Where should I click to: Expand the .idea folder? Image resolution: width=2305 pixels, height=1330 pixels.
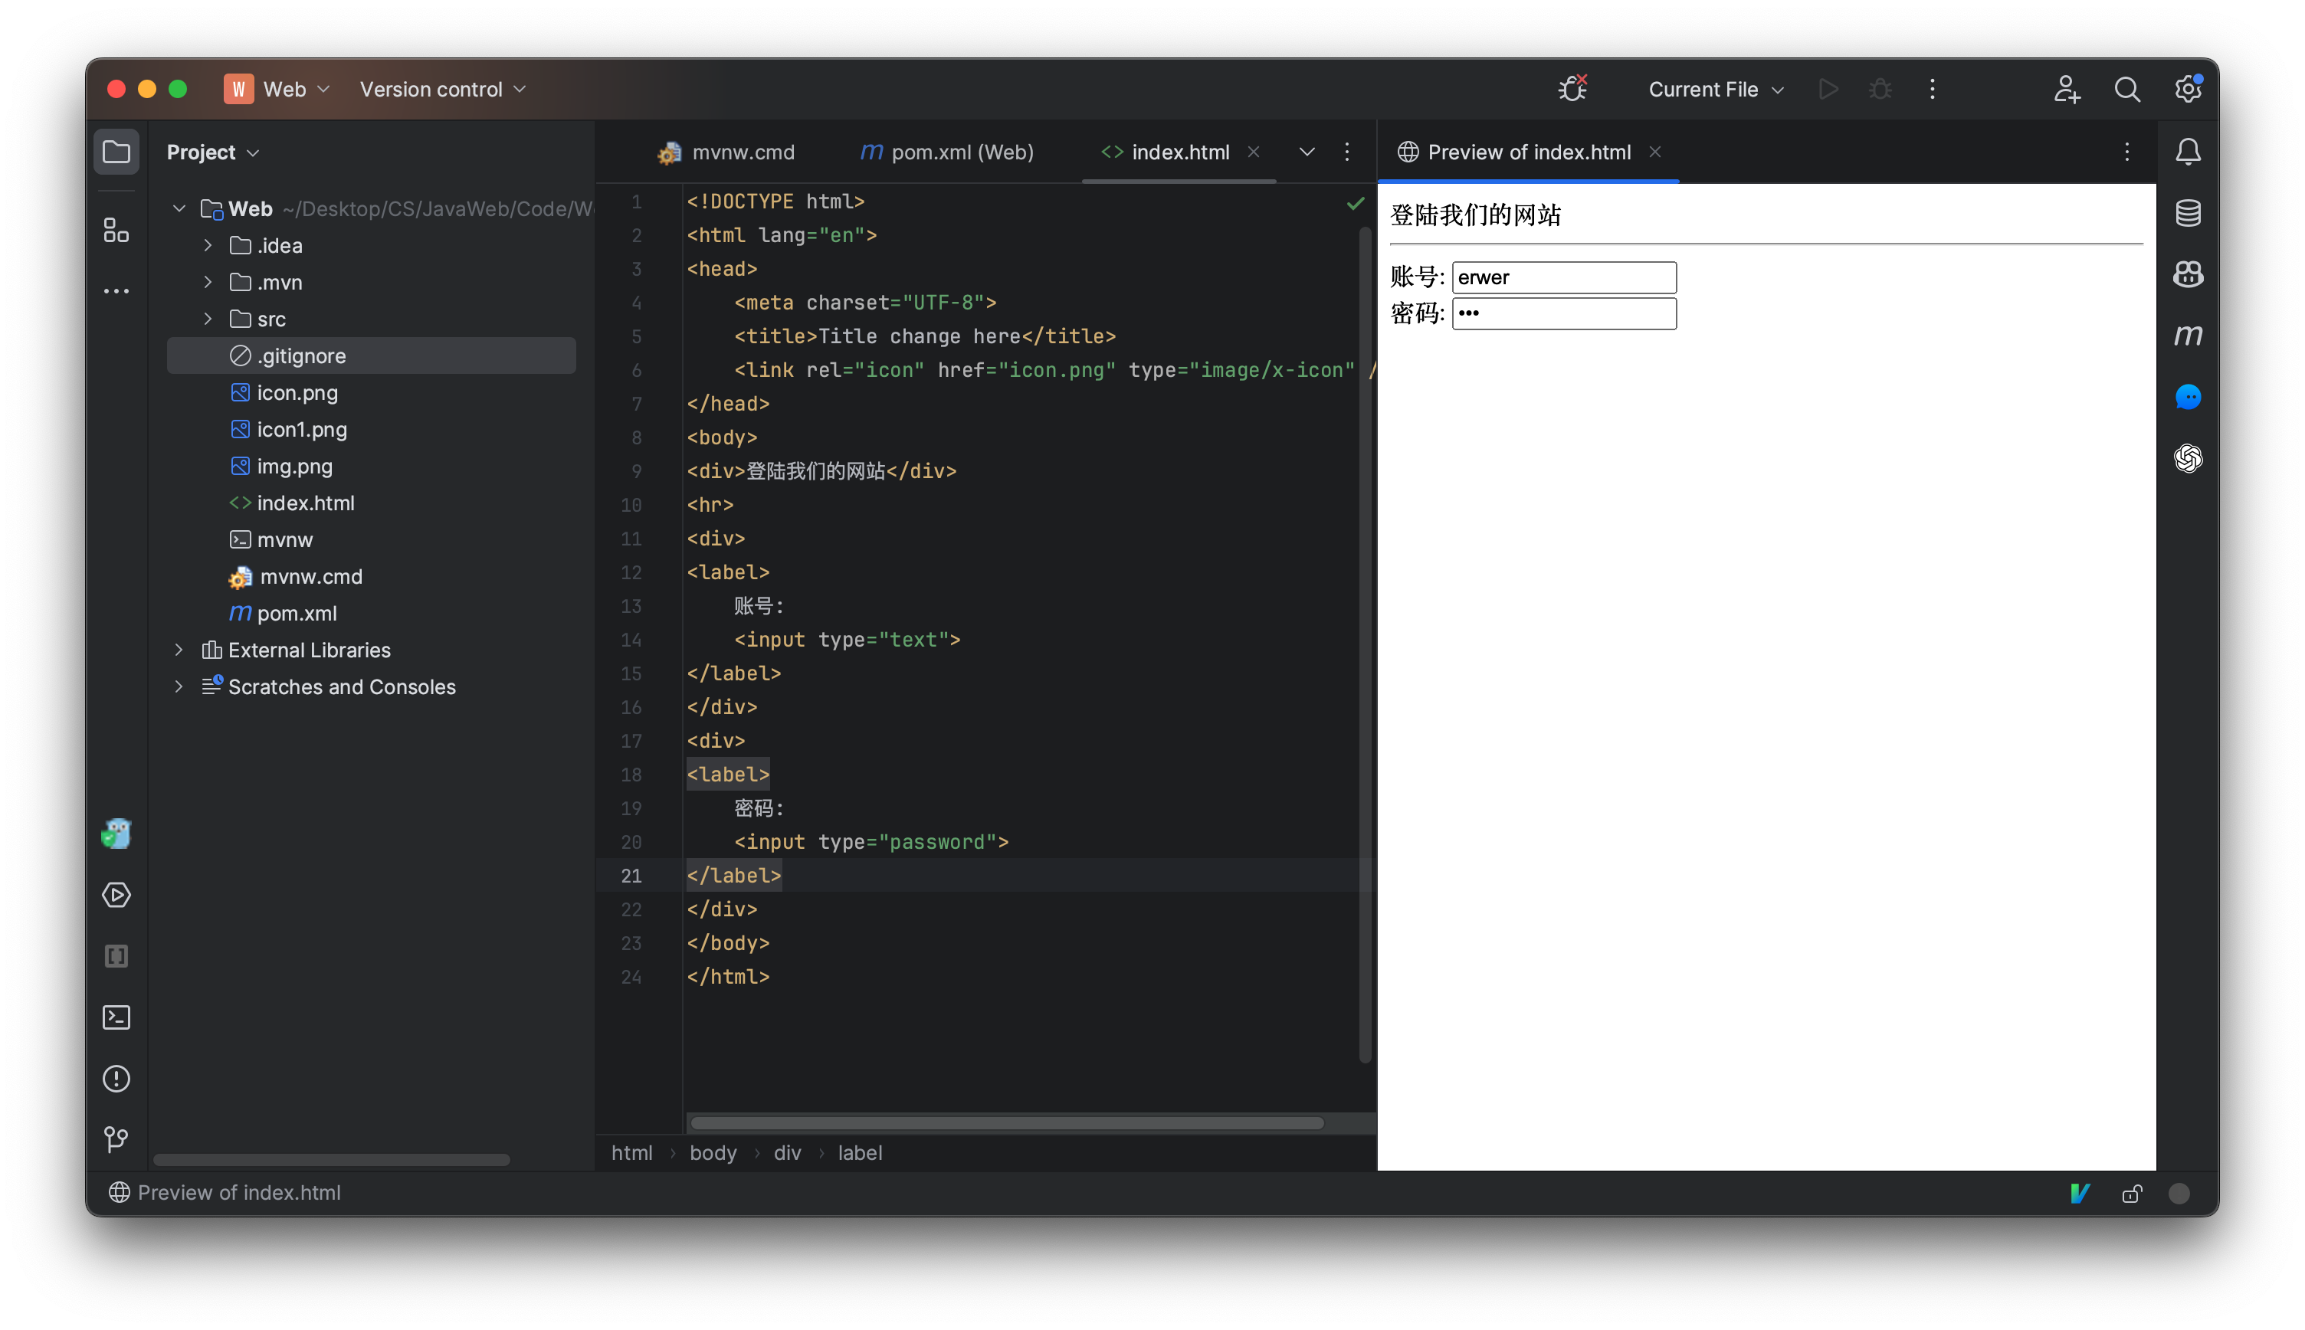(208, 245)
